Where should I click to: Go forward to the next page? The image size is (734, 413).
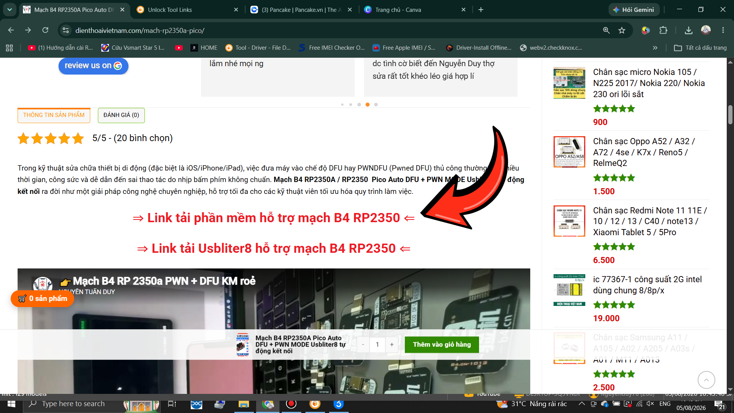point(28,30)
